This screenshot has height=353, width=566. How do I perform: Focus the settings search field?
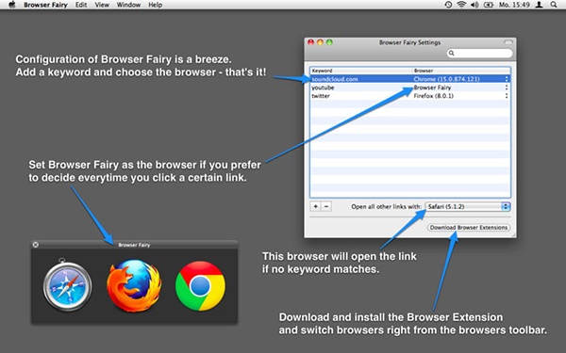pyautogui.click(x=479, y=54)
